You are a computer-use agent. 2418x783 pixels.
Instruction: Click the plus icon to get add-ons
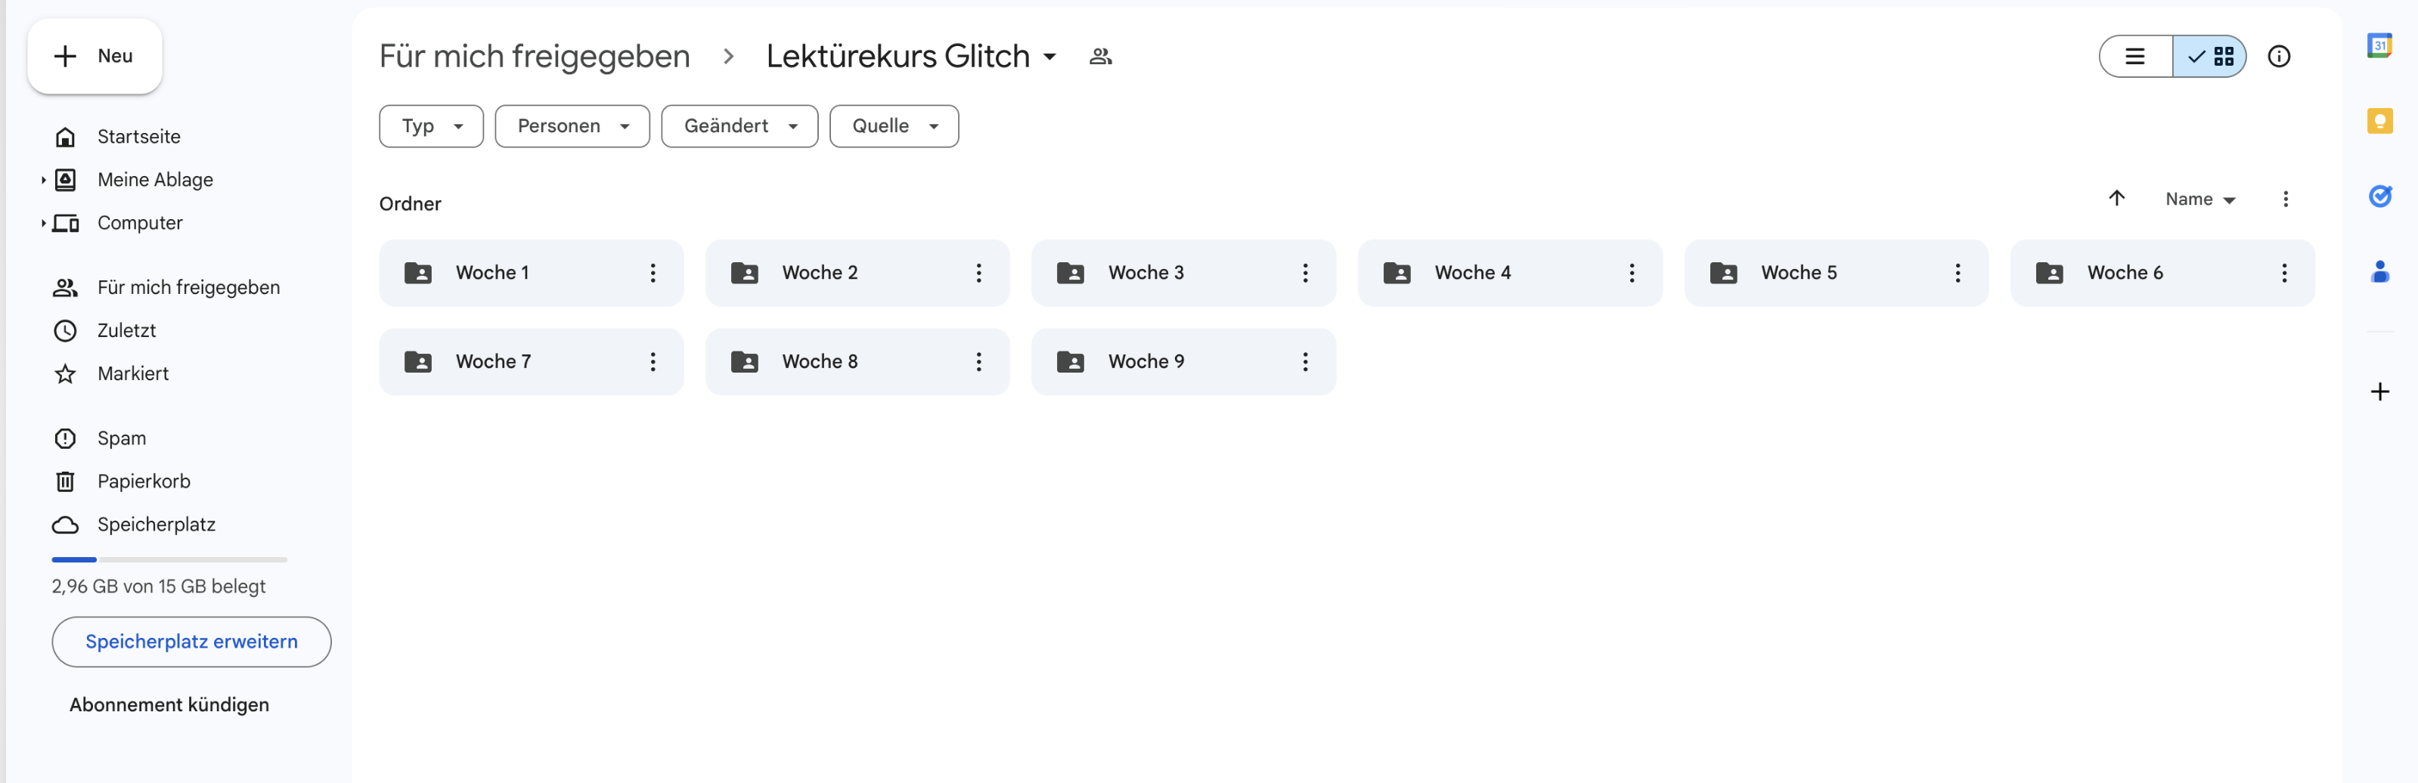2379,391
